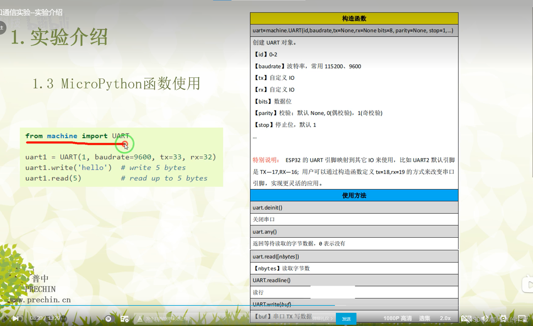Click the 【baudrate】波特率 parameter line
This screenshot has width=533, height=326.
307,66
